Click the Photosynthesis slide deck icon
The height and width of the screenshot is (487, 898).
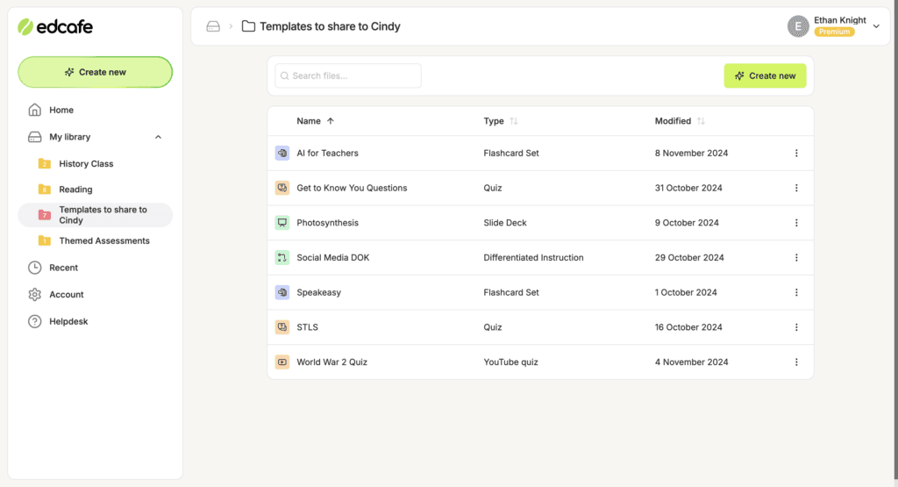click(x=282, y=223)
